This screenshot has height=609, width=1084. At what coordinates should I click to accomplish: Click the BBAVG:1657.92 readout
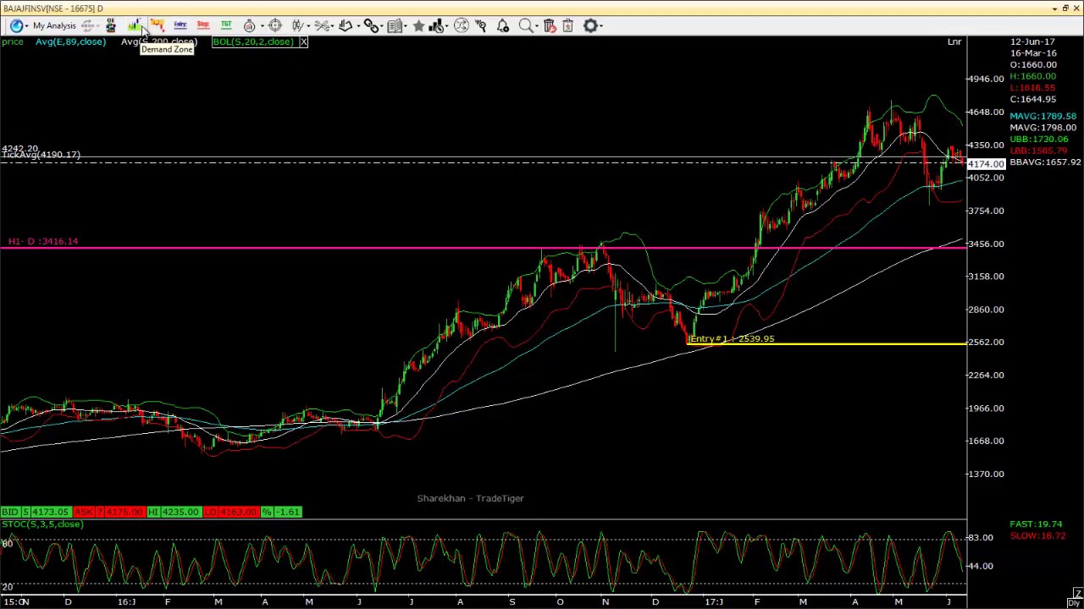1045,162
